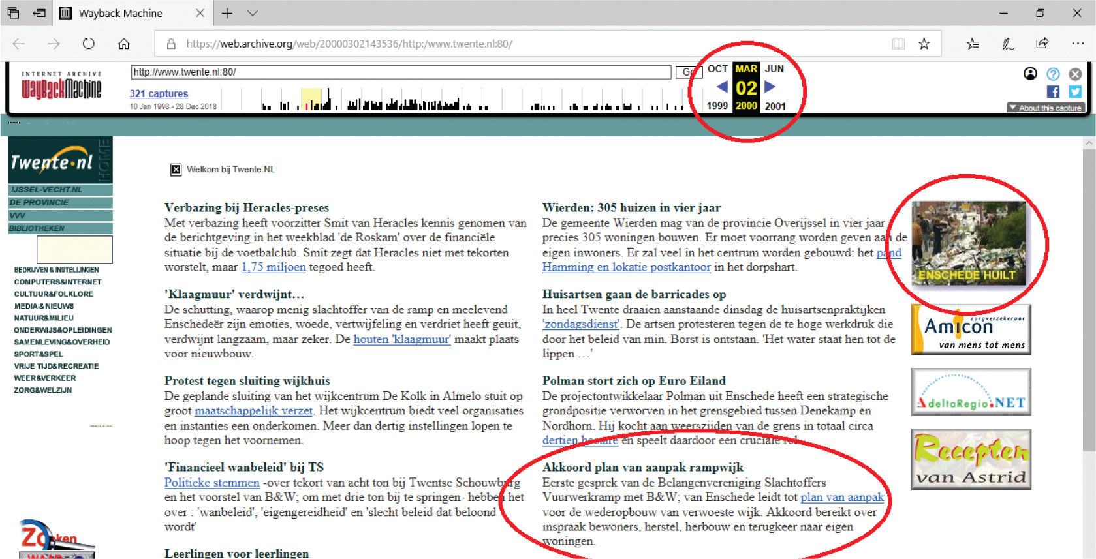Follow the '1,75 miljoen' link
Image resolution: width=1096 pixels, height=559 pixels.
click(x=274, y=267)
